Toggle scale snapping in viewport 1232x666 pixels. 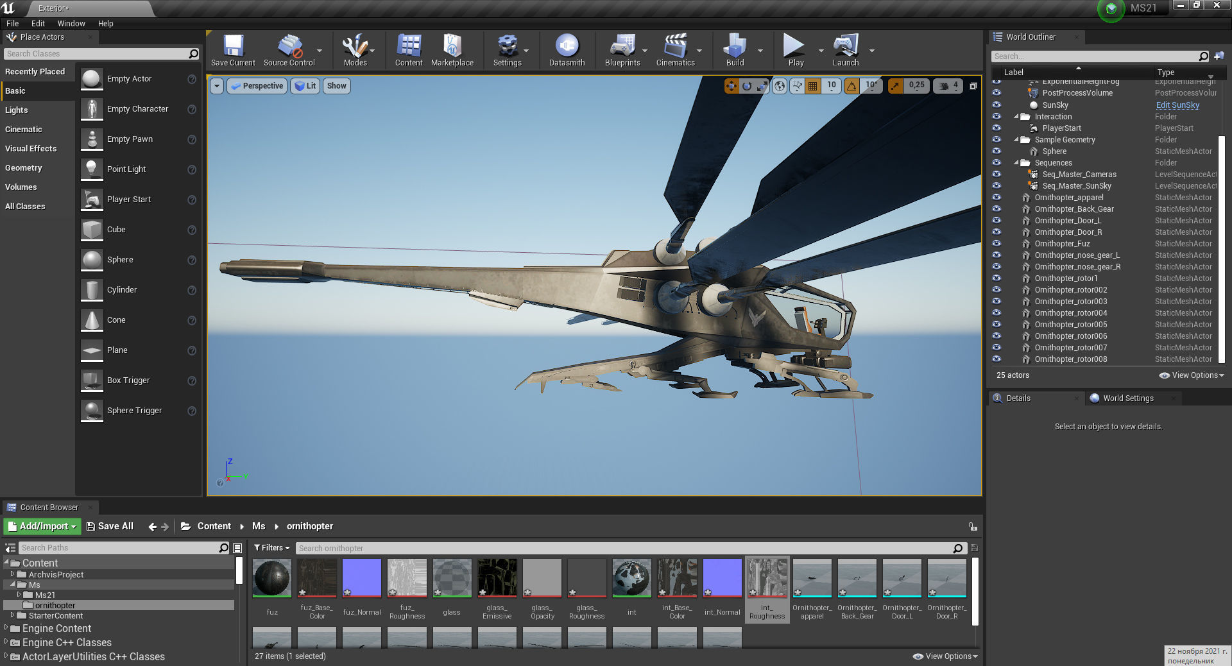point(895,86)
